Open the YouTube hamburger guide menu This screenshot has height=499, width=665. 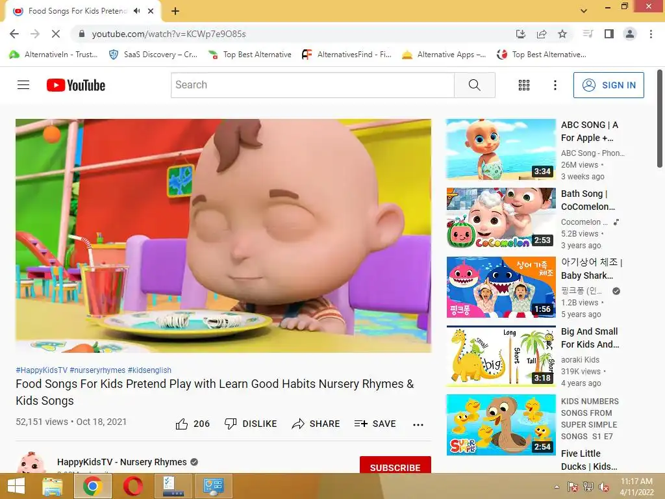(x=23, y=85)
